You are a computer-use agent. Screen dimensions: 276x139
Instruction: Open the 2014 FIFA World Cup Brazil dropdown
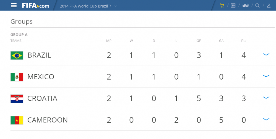pyautogui.click(x=88, y=6)
